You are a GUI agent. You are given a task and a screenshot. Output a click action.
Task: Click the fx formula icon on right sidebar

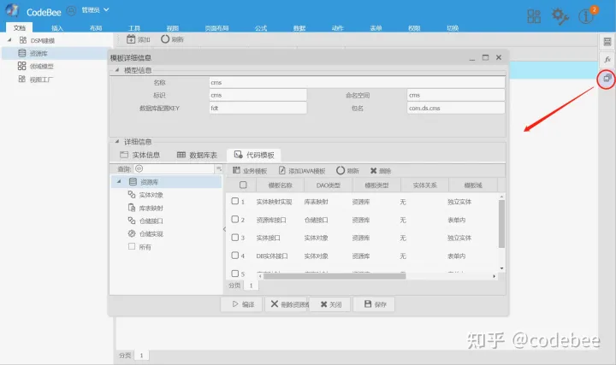click(x=607, y=59)
